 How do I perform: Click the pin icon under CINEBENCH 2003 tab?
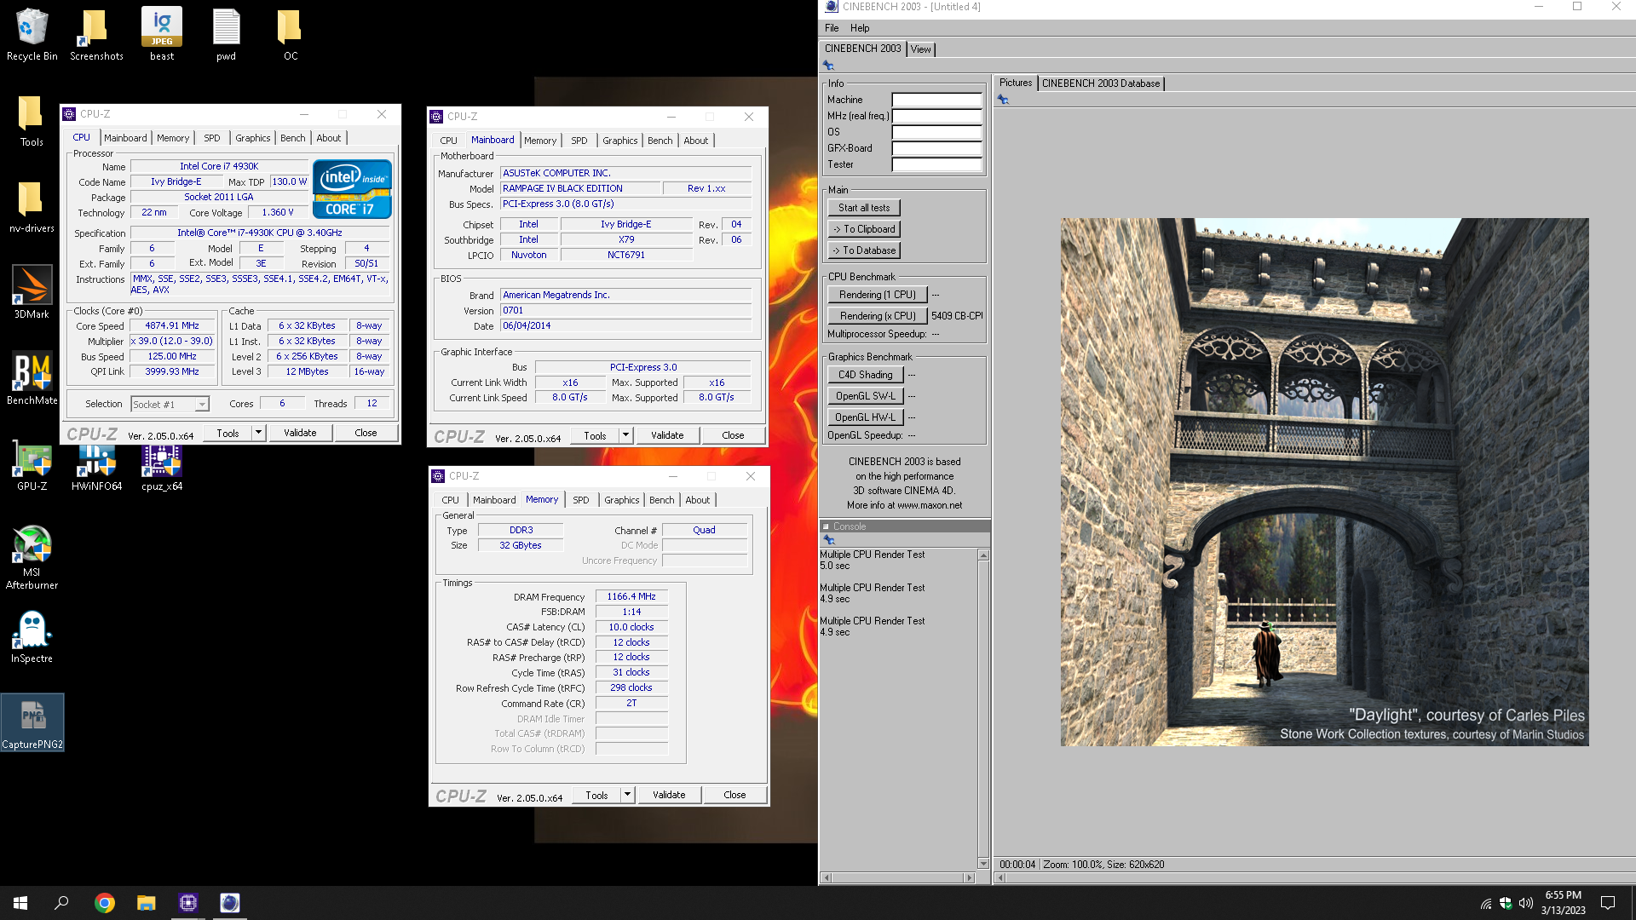click(x=828, y=66)
